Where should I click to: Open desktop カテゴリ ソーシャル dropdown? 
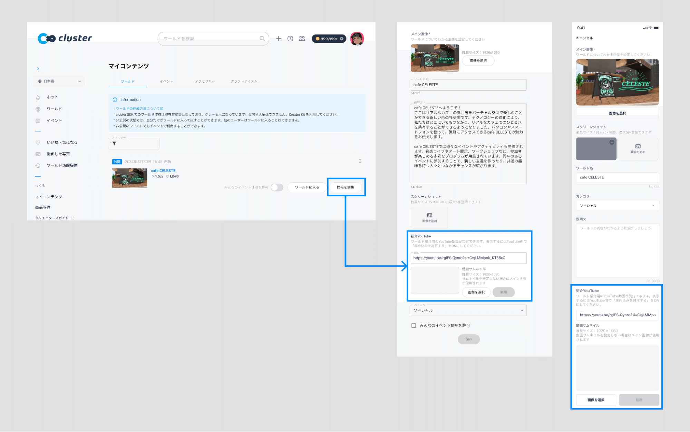point(468,310)
